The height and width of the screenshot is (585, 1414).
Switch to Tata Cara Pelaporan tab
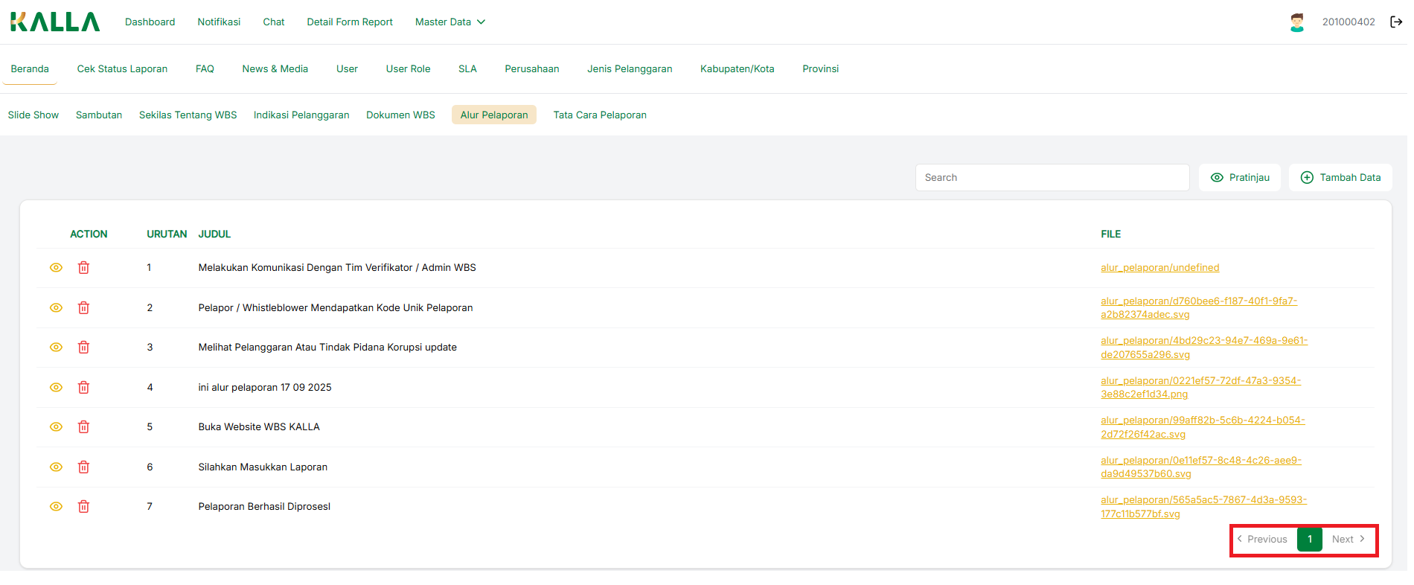[x=599, y=115]
